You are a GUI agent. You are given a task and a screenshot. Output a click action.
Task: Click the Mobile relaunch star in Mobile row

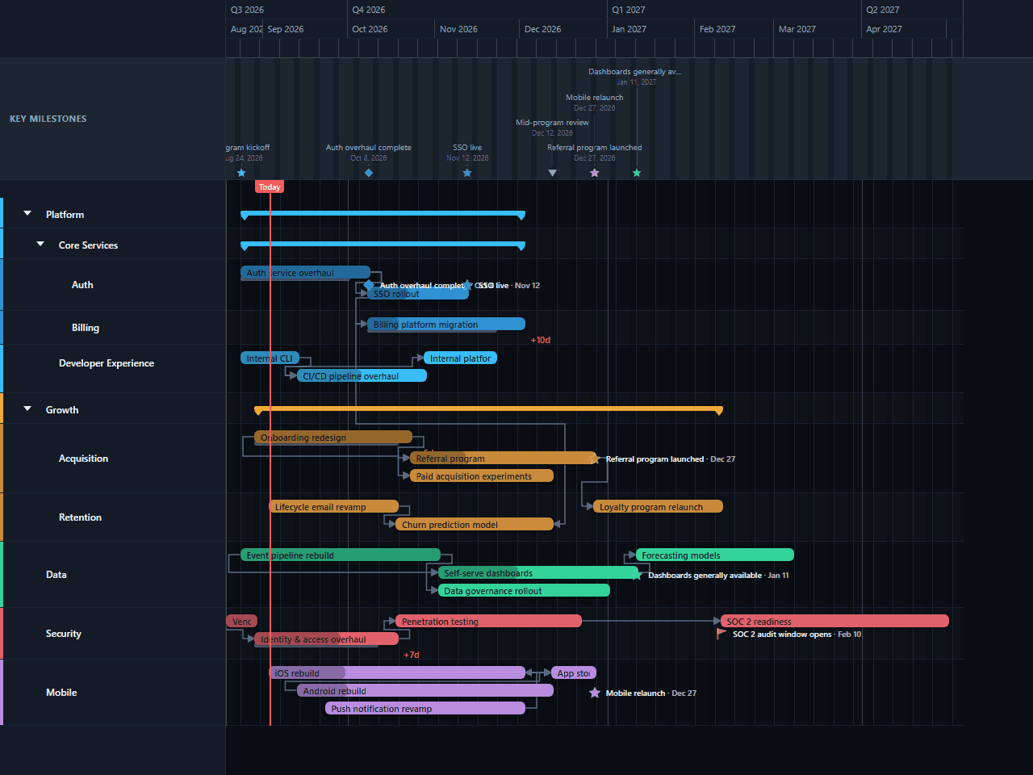coord(595,693)
